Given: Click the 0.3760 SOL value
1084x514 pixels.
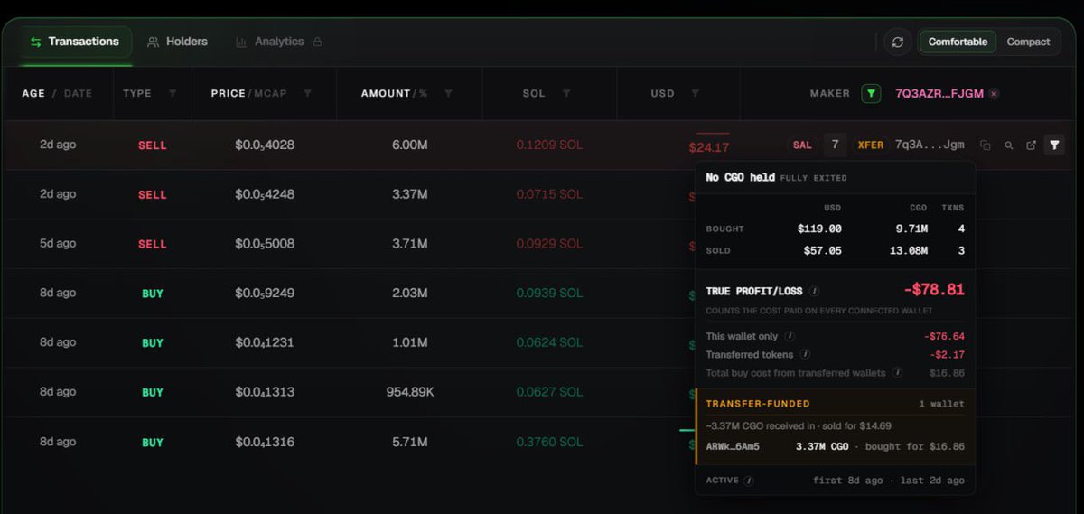Looking at the screenshot, I should [549, 442].
